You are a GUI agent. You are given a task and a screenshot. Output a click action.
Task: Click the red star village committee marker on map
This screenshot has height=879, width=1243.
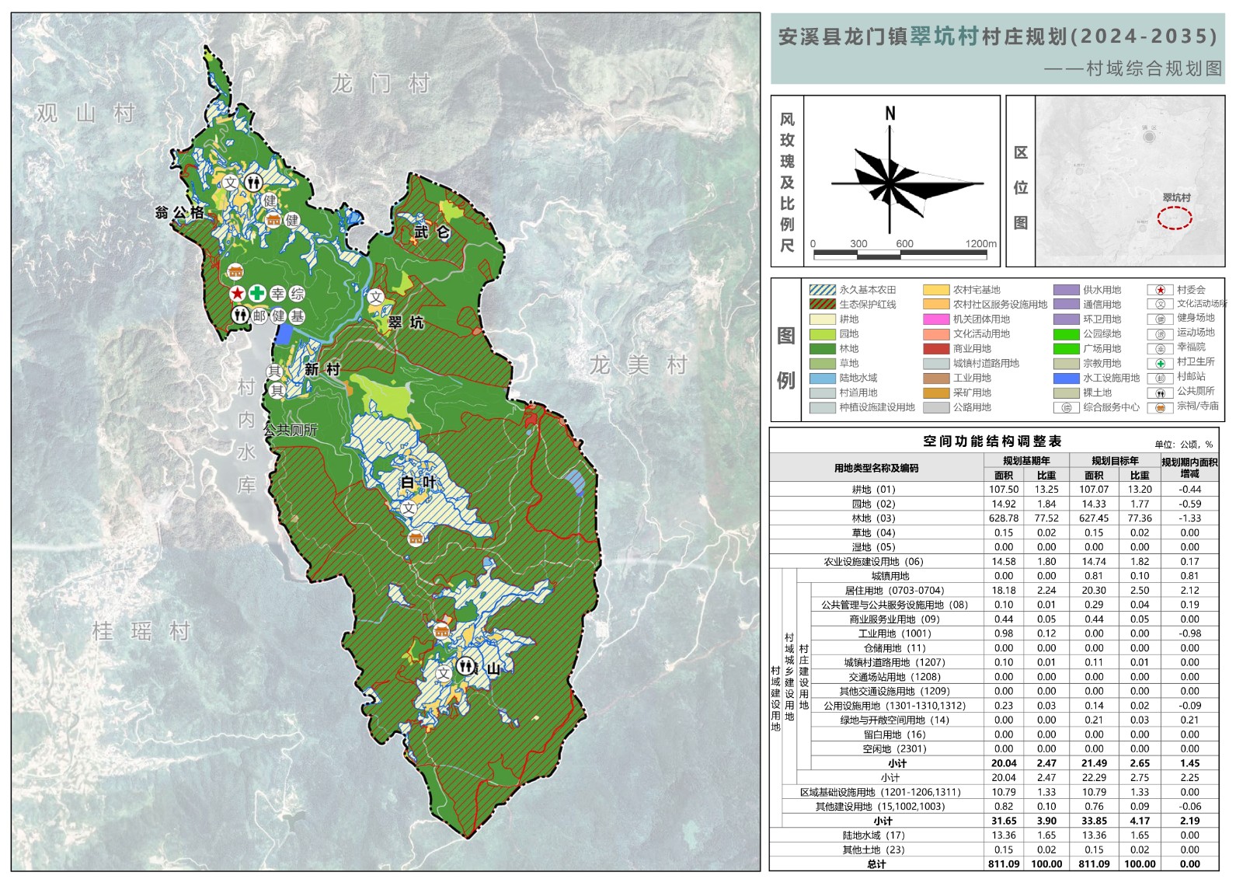[x=237, y=294]
